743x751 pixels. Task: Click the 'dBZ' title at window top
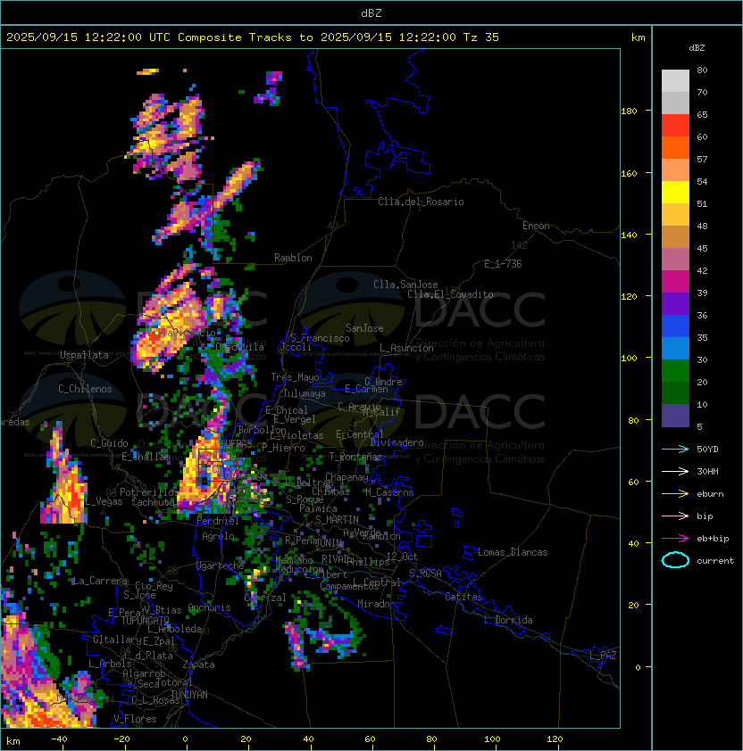tap(371, 12)
